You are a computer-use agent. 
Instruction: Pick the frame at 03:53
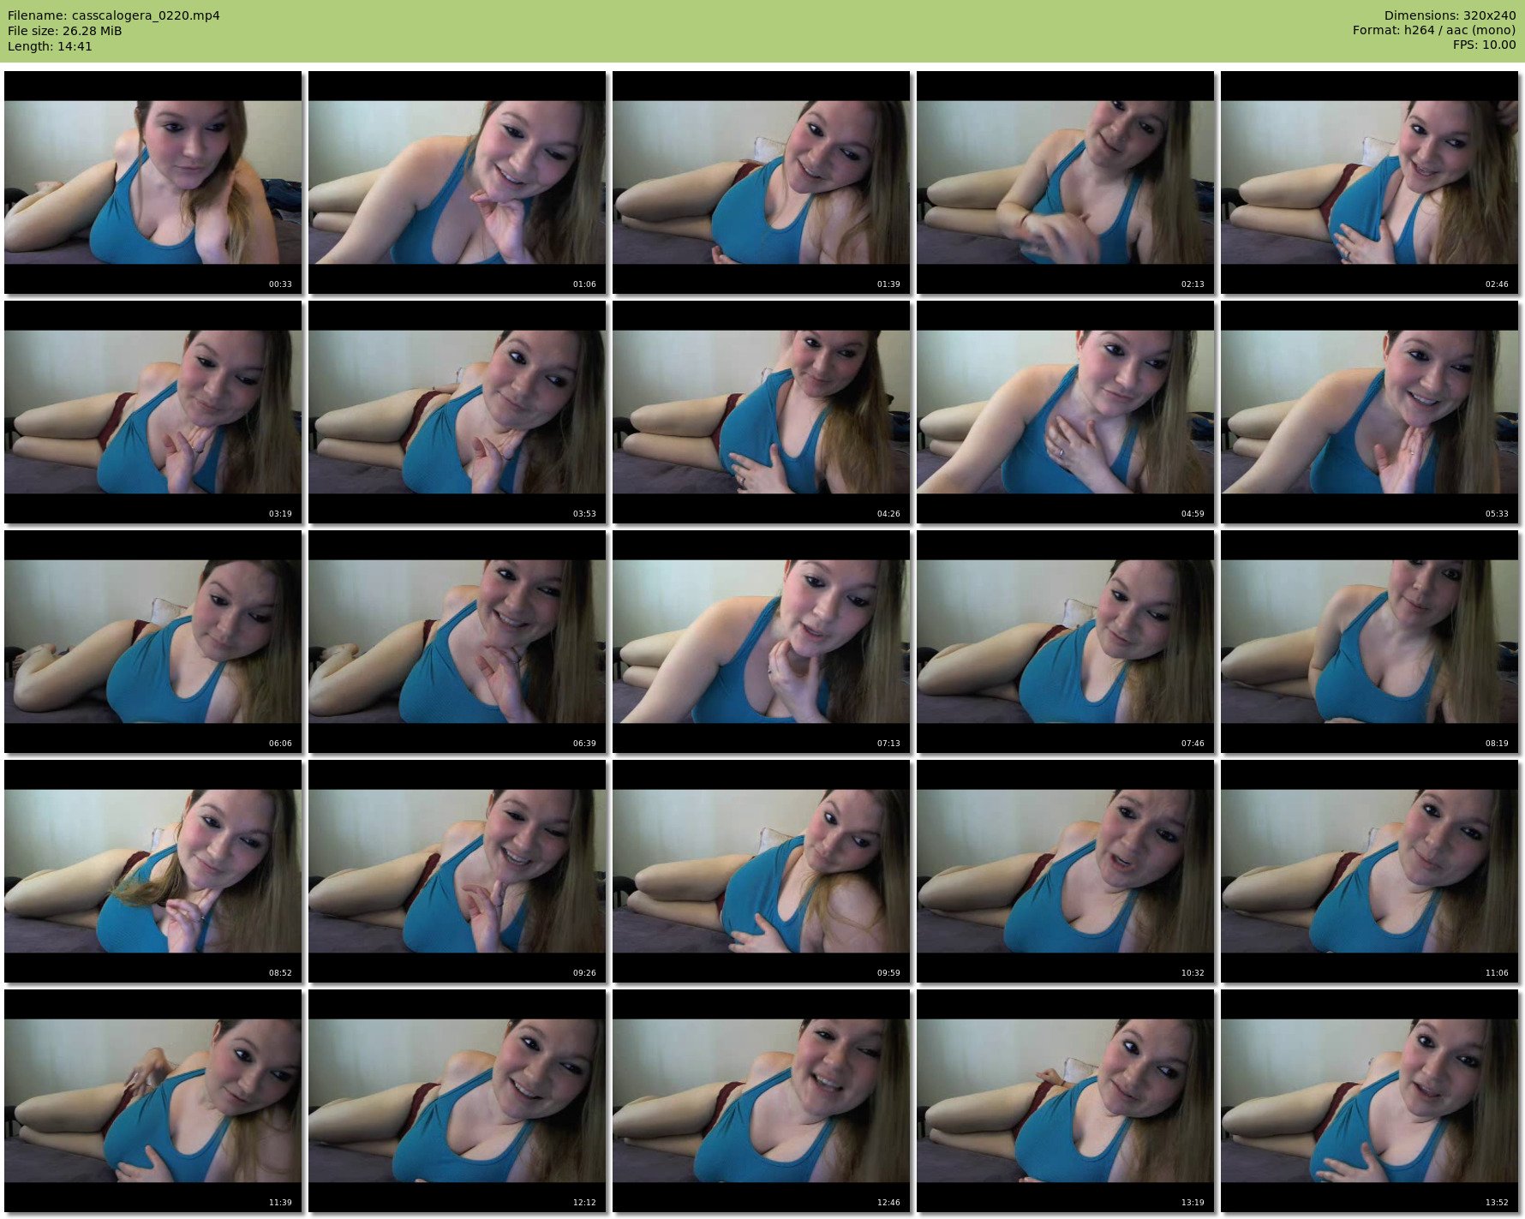457,412
